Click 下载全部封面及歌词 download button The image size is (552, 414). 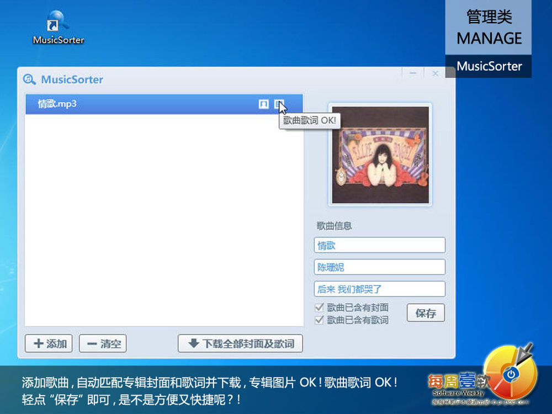(241, 343)
